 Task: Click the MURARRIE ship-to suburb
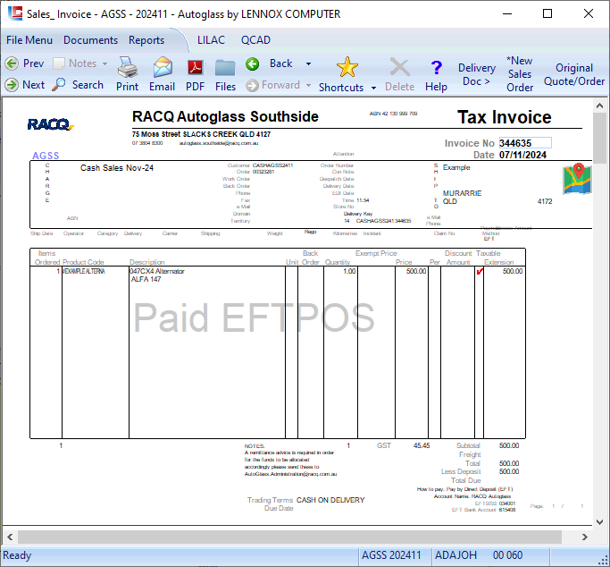point(462,193)
